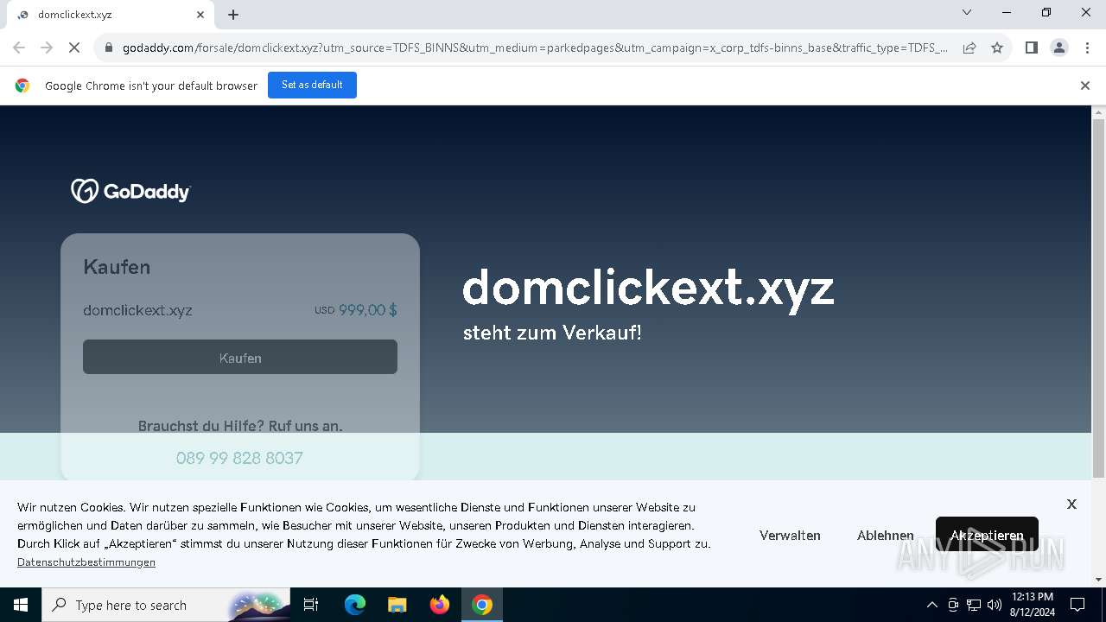Image resolution: width=1106 pixels, height=622 pixels.
Task: Open Chrome three-dot menu
Action: tap(1087, 48)
